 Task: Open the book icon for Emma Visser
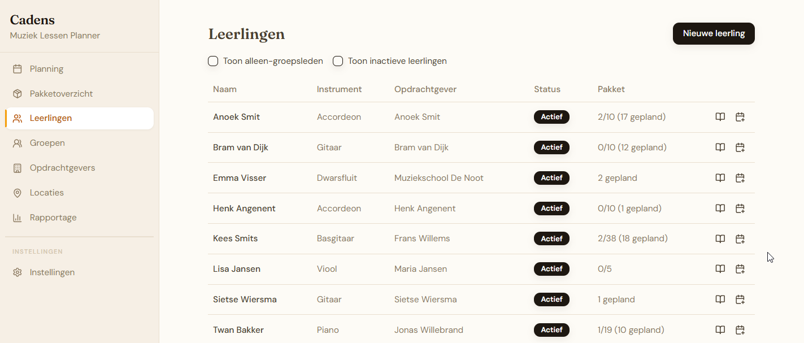point(720,178)
